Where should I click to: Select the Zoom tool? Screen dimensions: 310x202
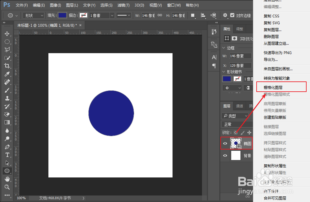(7, 187)
